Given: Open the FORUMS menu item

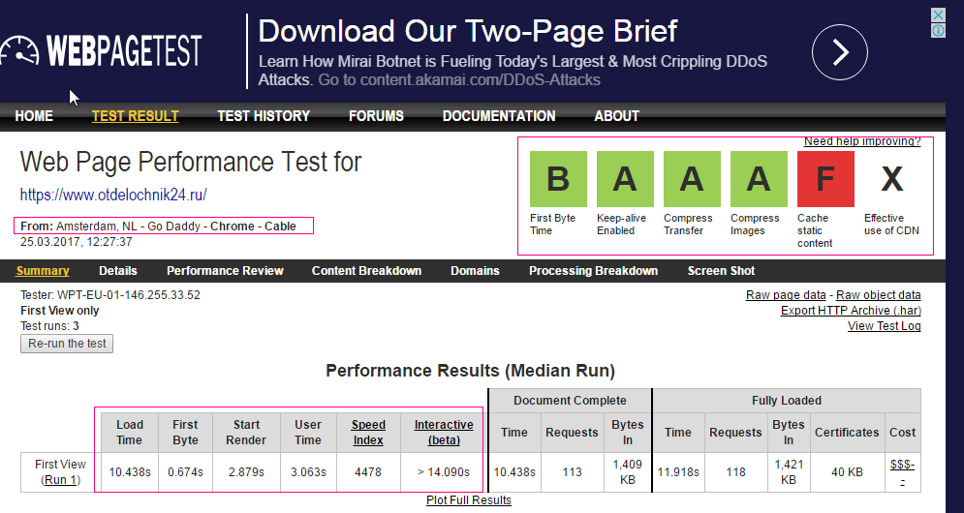Looking at the screenshot, I should (376, 116).
